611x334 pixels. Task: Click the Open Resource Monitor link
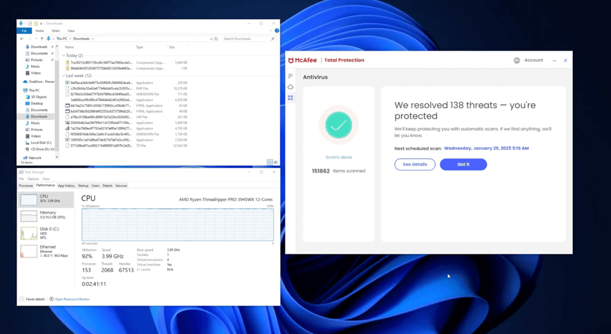tap(72, 299)
